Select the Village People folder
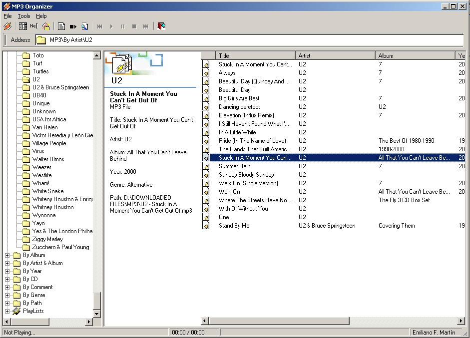The height and width of the screenshot is (338, 470). click(x=49, y=143)
